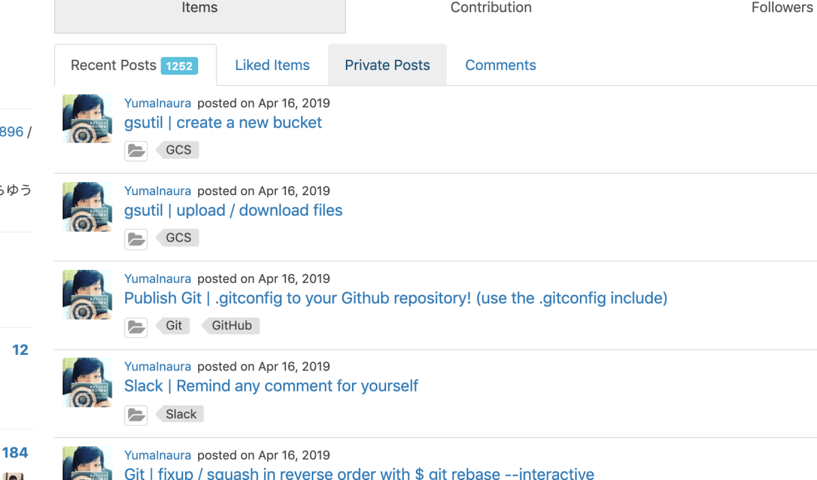This screenshot has width=817, height=480.
Task: Open the Private Posts tab
Action: pyautogui.click(x=387, y=65)
